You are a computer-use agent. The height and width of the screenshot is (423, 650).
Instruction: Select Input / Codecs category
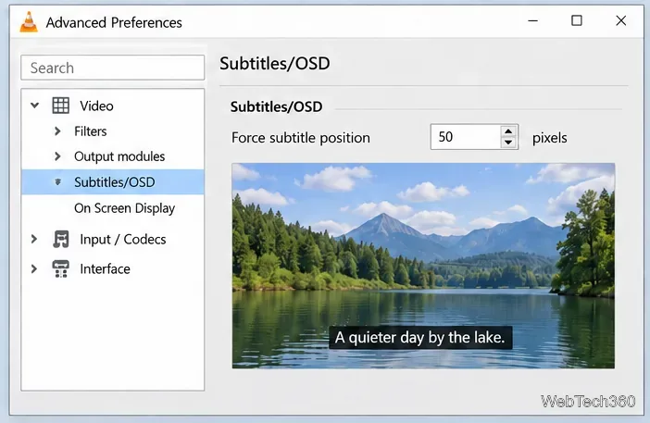(x=123, y=240)
